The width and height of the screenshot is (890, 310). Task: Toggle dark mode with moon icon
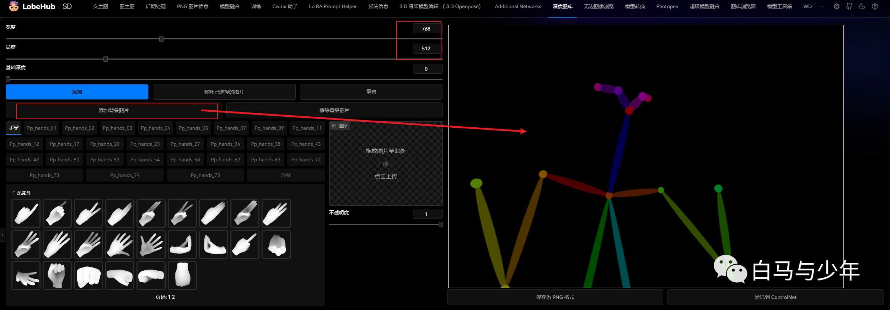click(862, 6)
